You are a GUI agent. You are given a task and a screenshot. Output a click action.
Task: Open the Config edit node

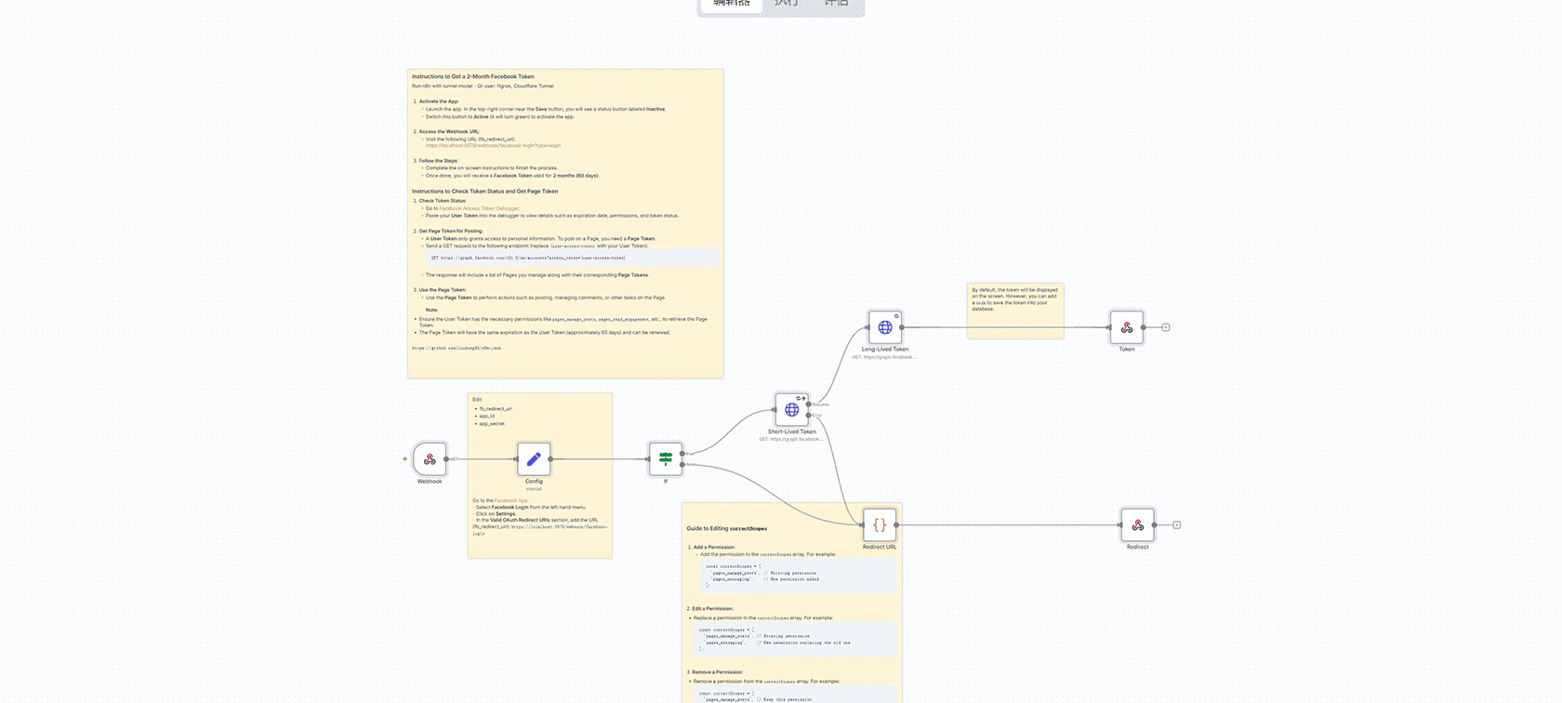click(534, 459)
